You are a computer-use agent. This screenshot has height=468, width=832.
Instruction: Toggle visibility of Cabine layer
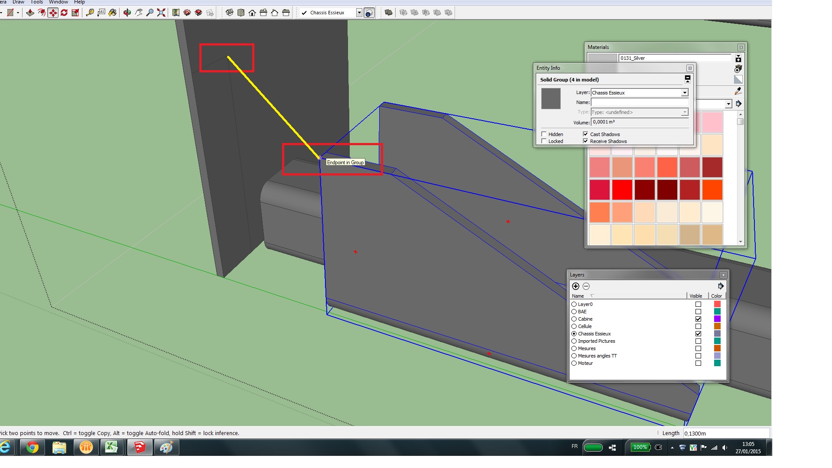click(x=698, y=319)
